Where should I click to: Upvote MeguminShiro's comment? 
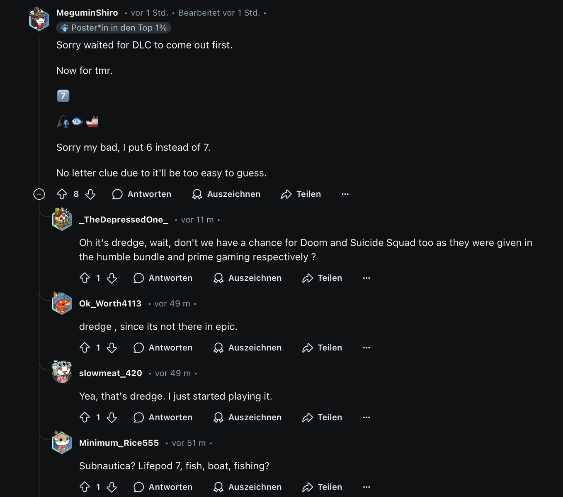[x=62, y=194]
